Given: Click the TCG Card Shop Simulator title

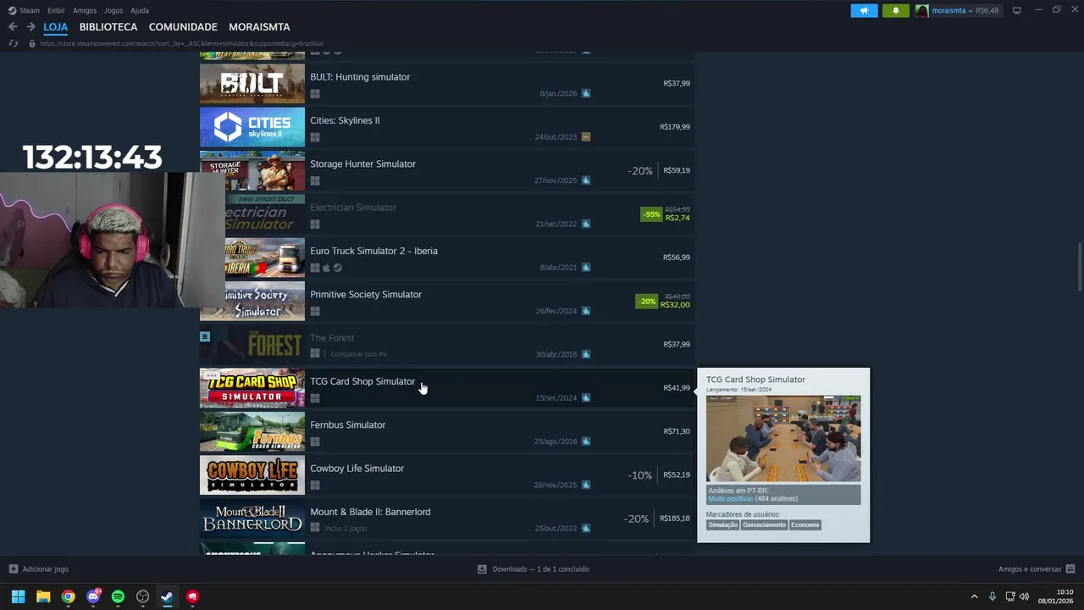Looking at the screenshot, I should tap(362, 381).
